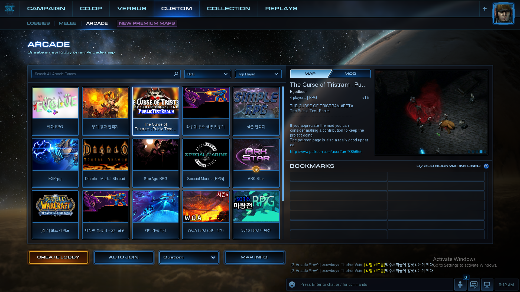Choose the EXPrpg game card
This screenshot has width=520, height=292.
[55, 163]
